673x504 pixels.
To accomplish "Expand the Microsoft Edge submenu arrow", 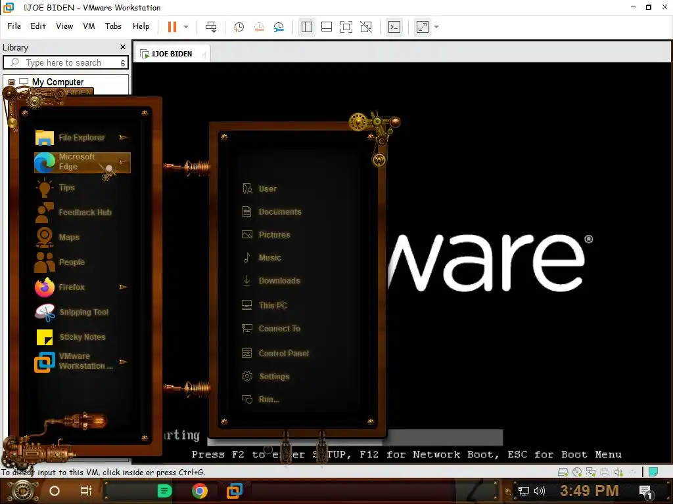I will (122, 162).
